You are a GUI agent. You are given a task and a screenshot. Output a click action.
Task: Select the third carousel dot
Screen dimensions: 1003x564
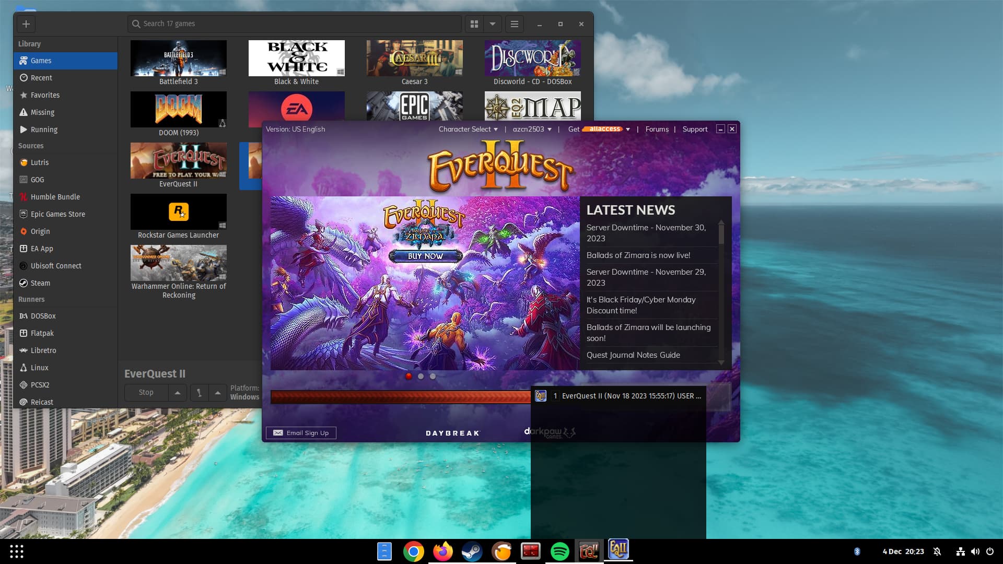pyautogui.click(x=433, y=376)
